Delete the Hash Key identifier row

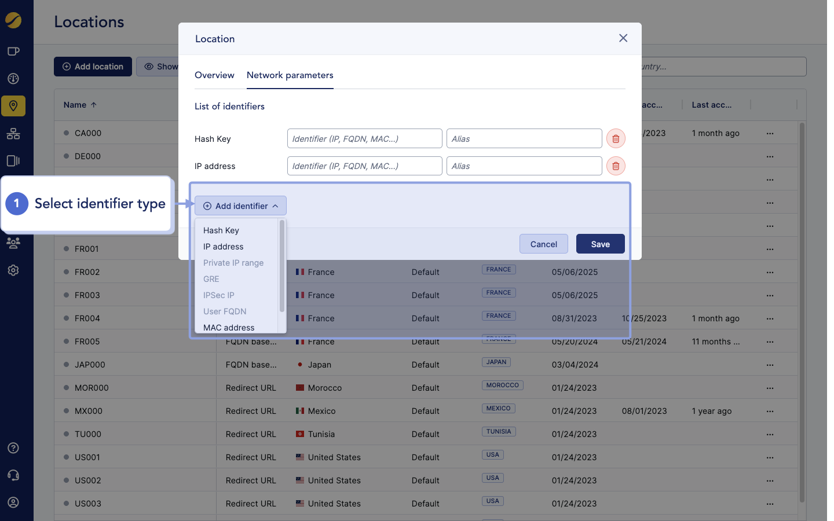pos(615,138)
